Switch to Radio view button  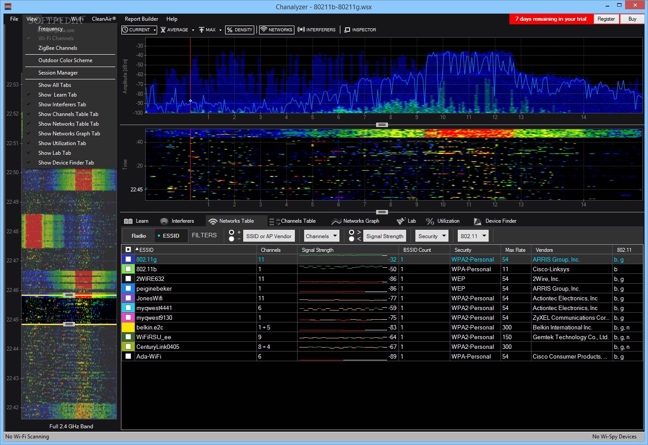point(139,236)
